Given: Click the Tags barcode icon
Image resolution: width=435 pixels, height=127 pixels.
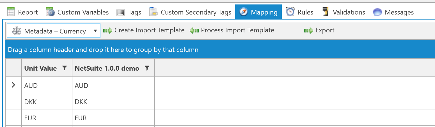Looking at the screenshot, I should (x=121, y=12).
